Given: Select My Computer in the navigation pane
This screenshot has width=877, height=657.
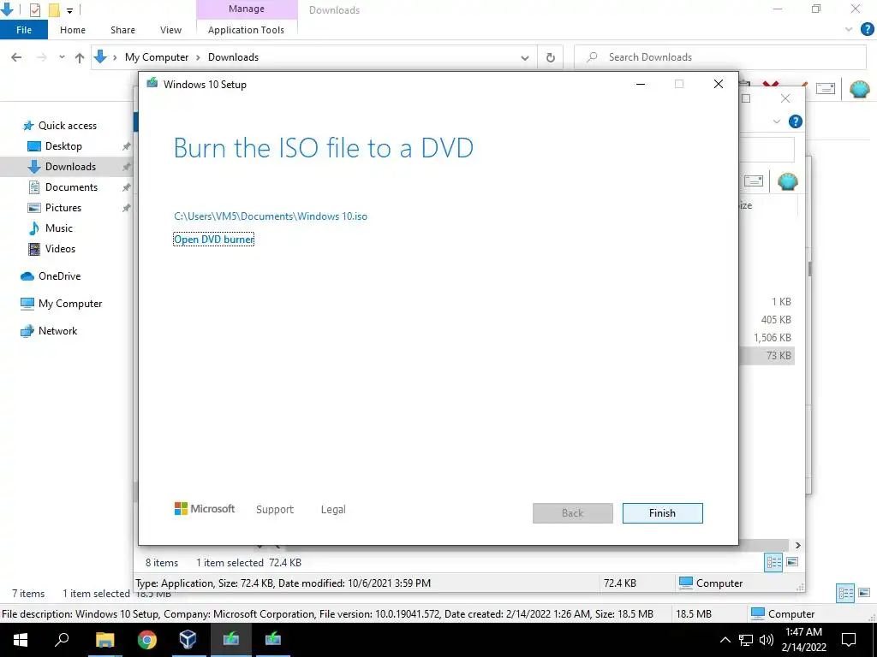Looking at the screenshot, I should (x=70, y=304).
